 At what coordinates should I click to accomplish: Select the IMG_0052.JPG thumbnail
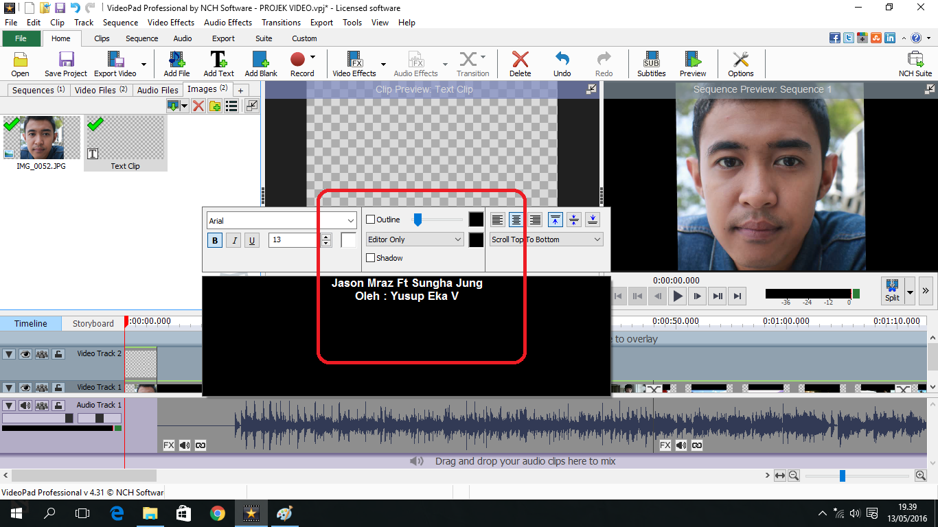[x=42, y=138]
